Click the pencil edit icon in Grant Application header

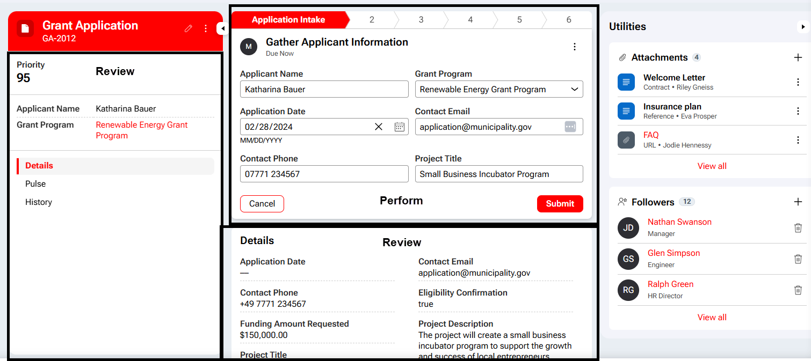[x=188, y=28]
